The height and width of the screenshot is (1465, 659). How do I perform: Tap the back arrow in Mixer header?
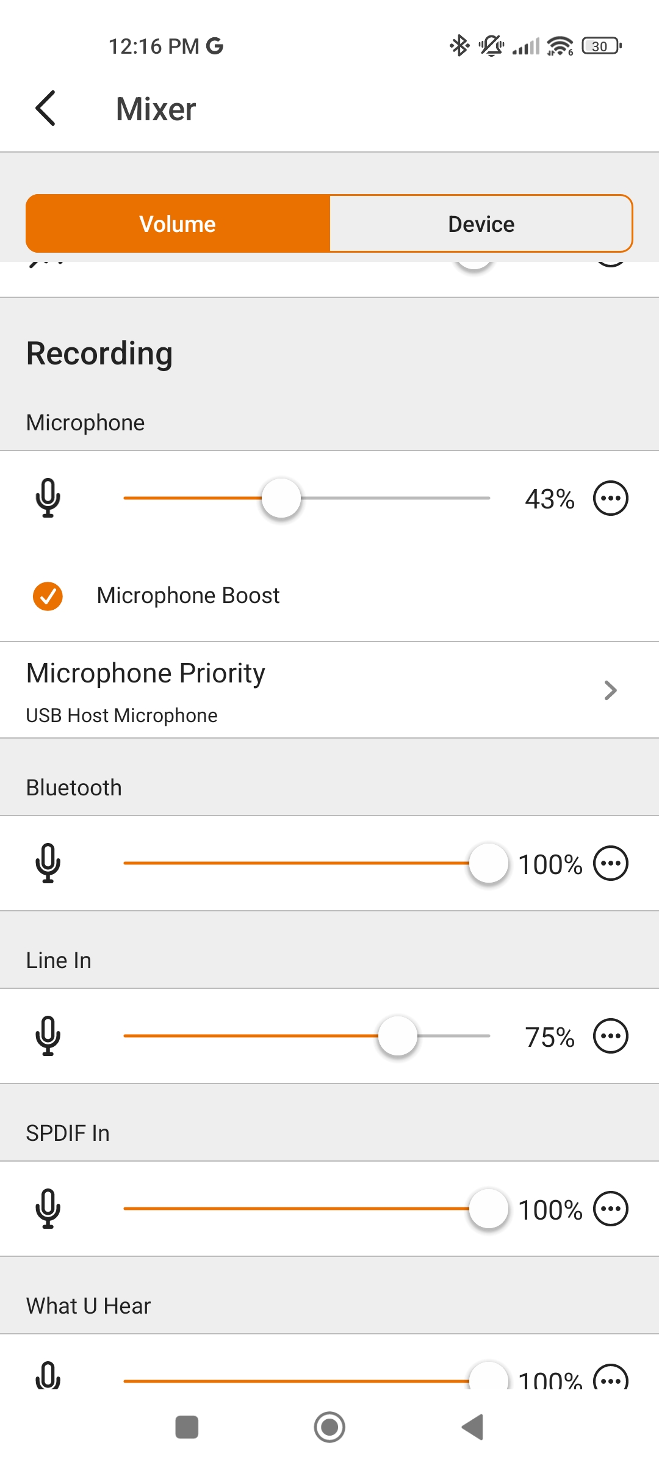click(46, 109)
